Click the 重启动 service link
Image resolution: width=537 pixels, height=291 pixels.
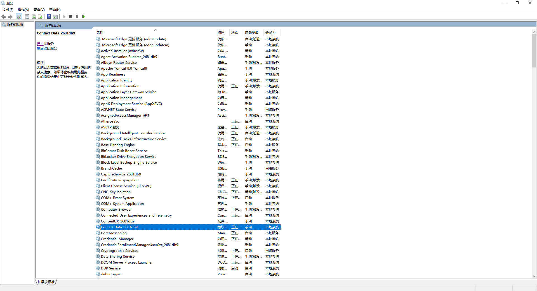pos(42,48)
